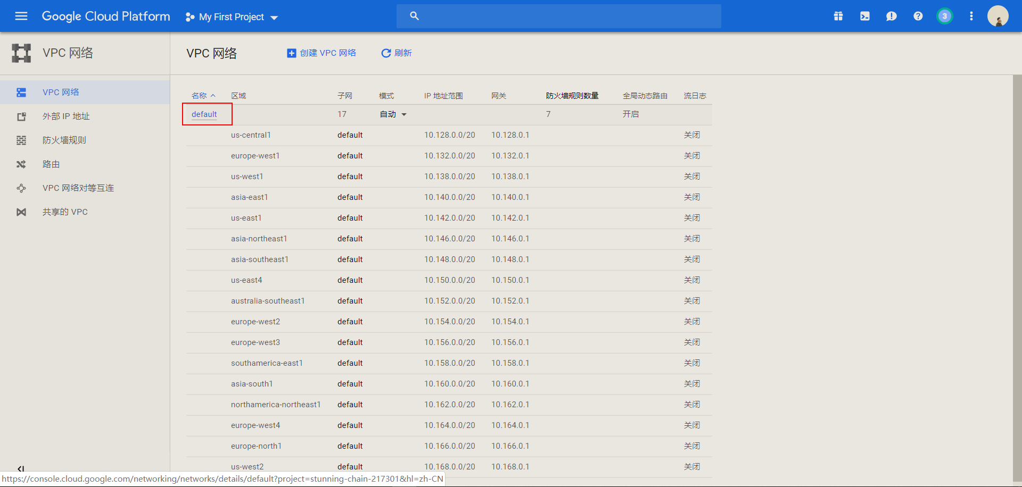
Task: Select VPC 网络对等互连 in sidebar
Action: point(85,188)
